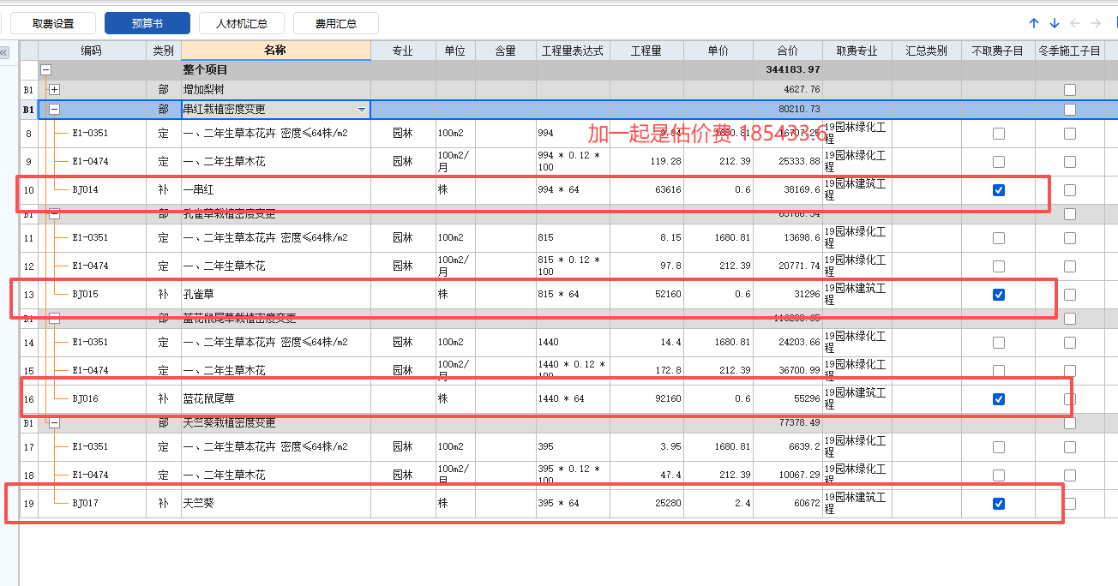This screenshot has width=1118, height=586.
Task: Uncheck 不取费子目 for 一串红 BJ014
Action: tap(998, 190)
